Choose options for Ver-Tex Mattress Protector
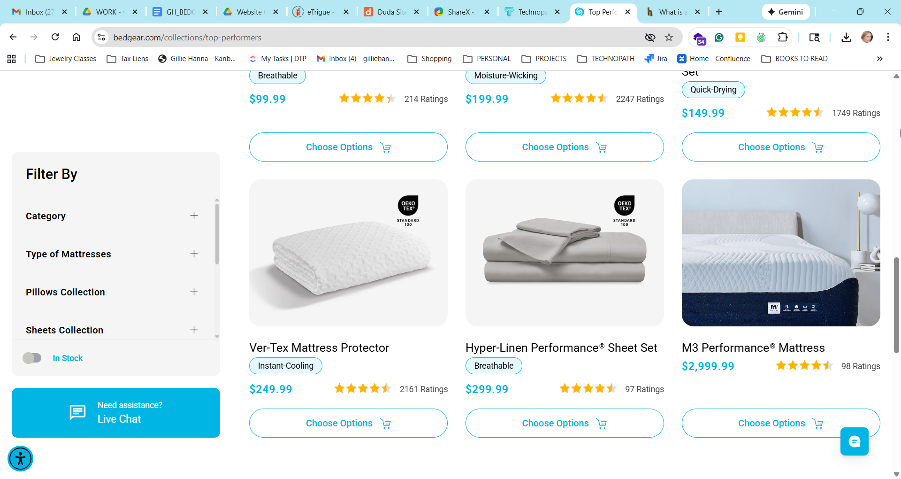901x479 pixels. tap(348, 423)
